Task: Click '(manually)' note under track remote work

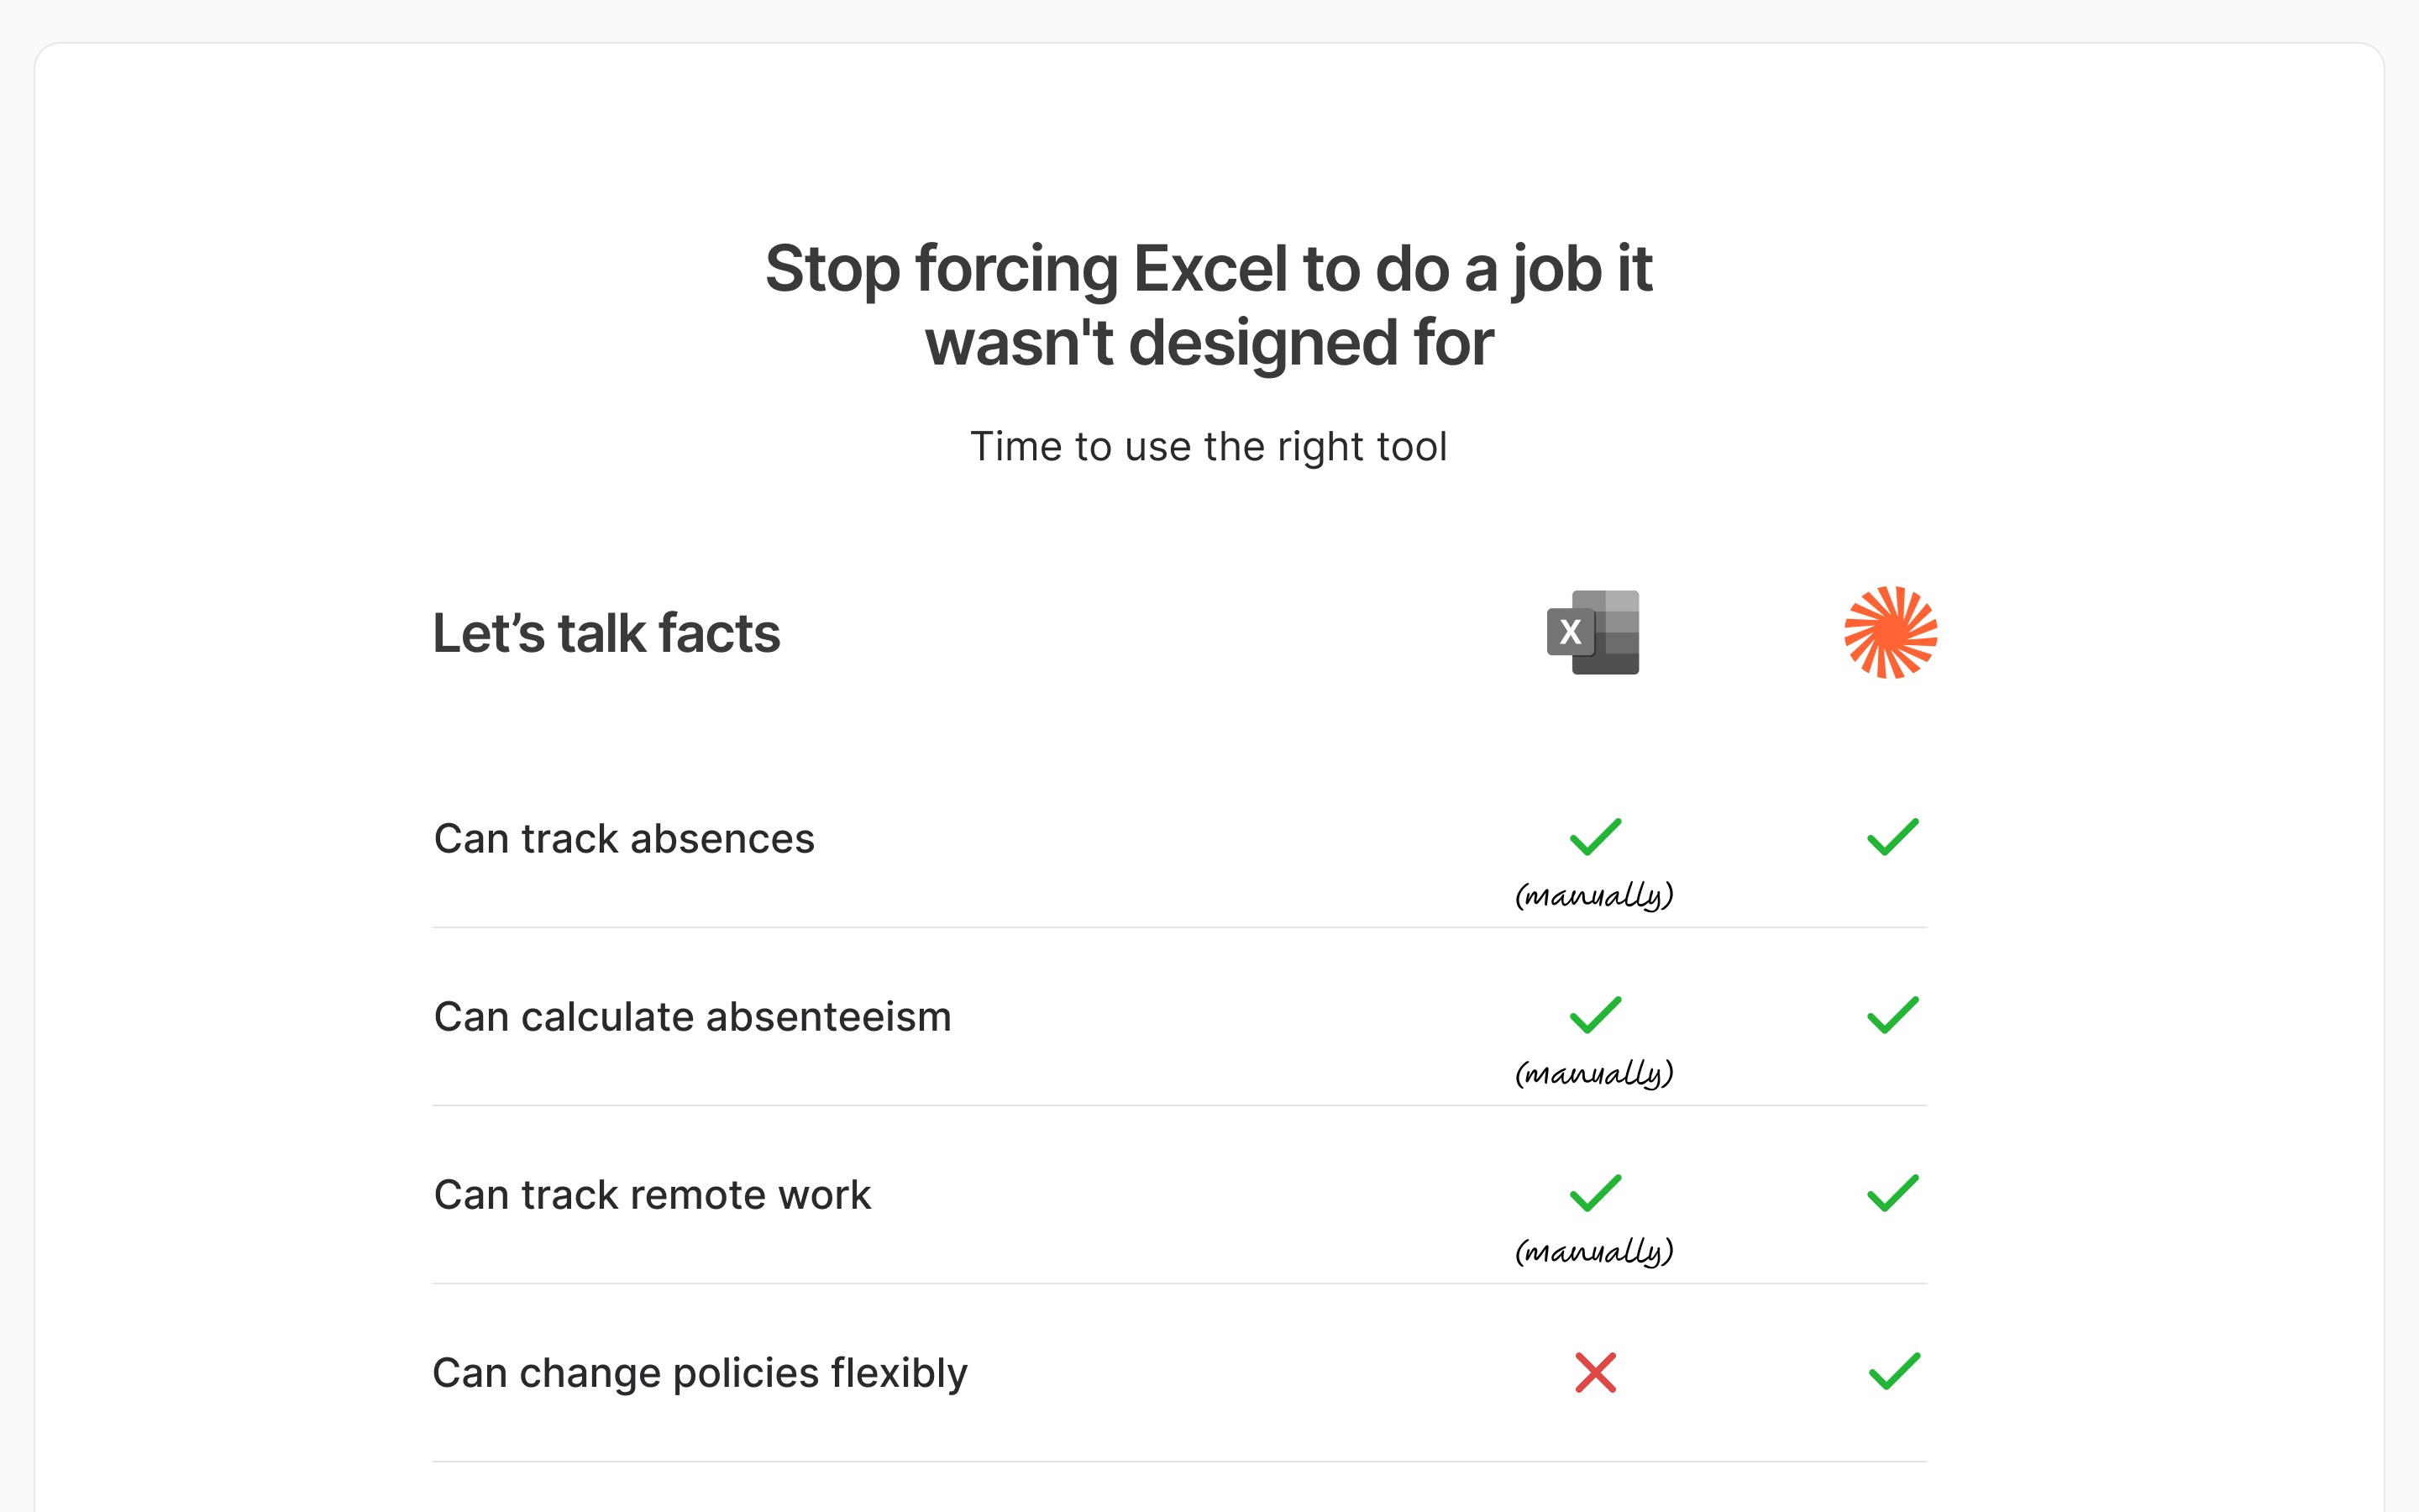Action: click(x=1594, y=1250)
